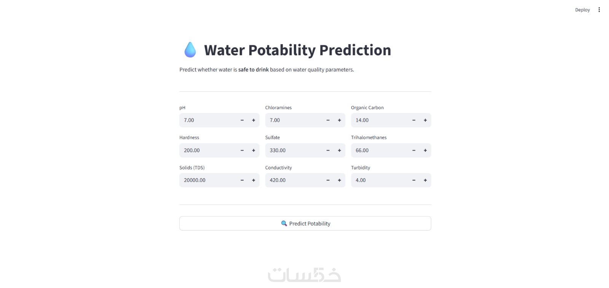Click plus icon on Chloramines field
The image size is (609, 288).
pos(339,120)
